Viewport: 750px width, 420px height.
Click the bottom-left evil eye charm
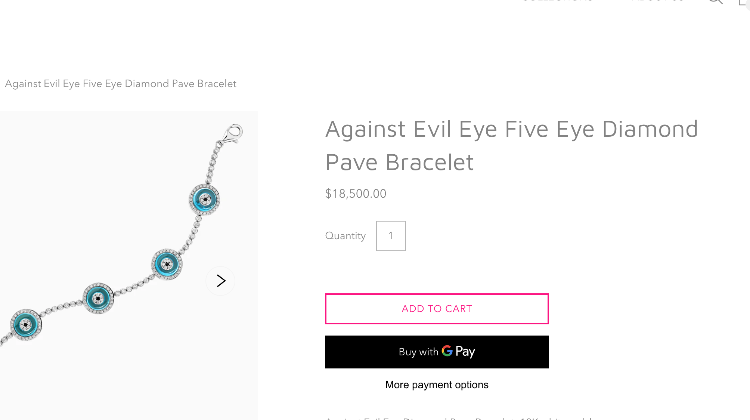[x=26, y=325]
